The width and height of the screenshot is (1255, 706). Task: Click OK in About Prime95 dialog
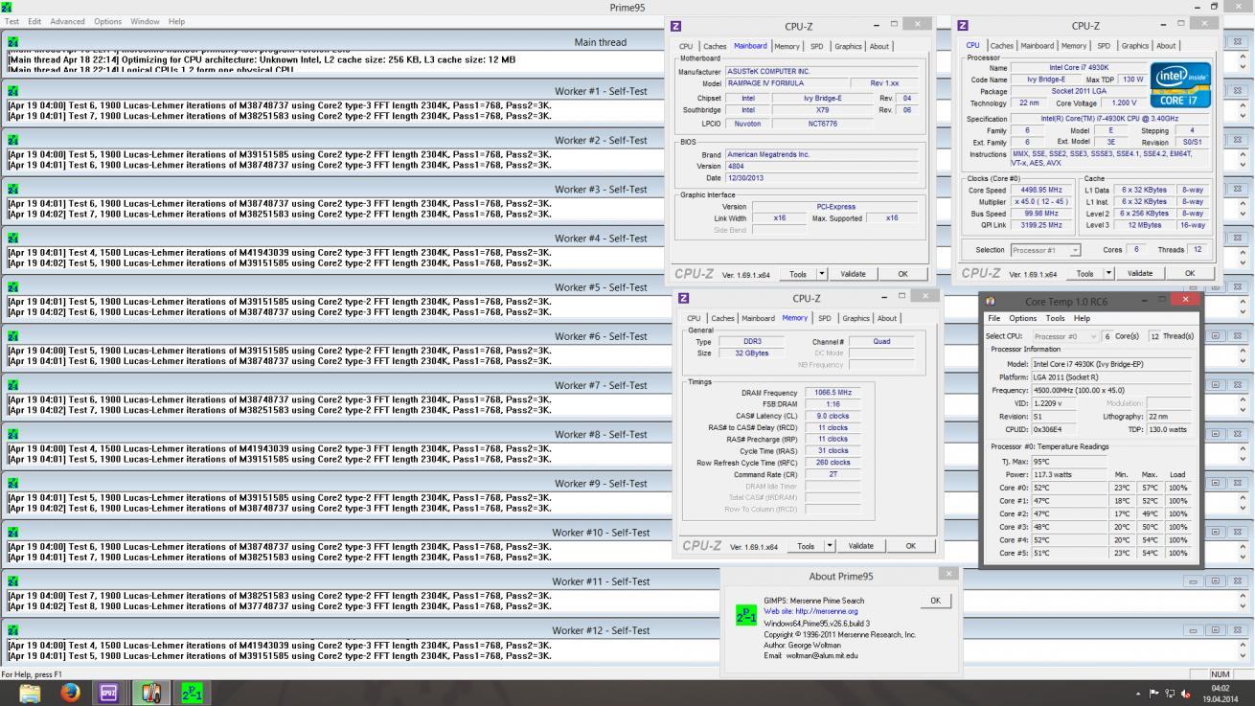click(935, 601)
